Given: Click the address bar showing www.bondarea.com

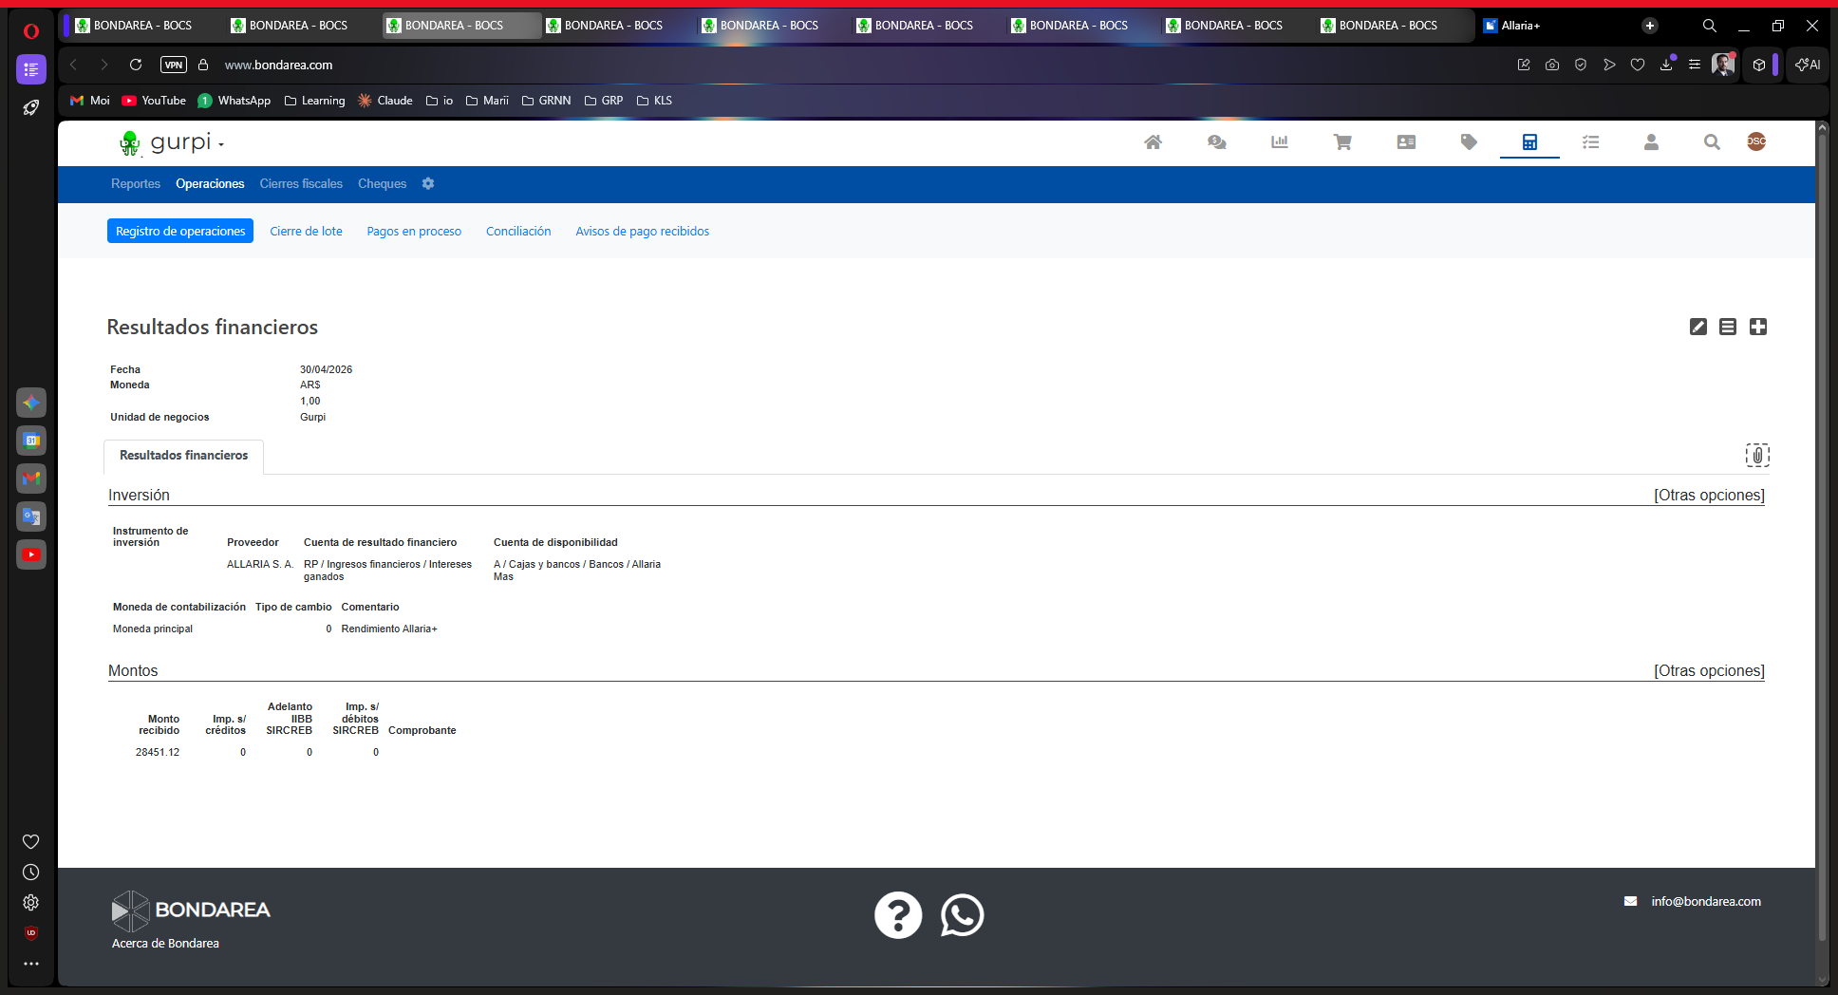Looking at the screenshot, I should (x=278, y=66).
